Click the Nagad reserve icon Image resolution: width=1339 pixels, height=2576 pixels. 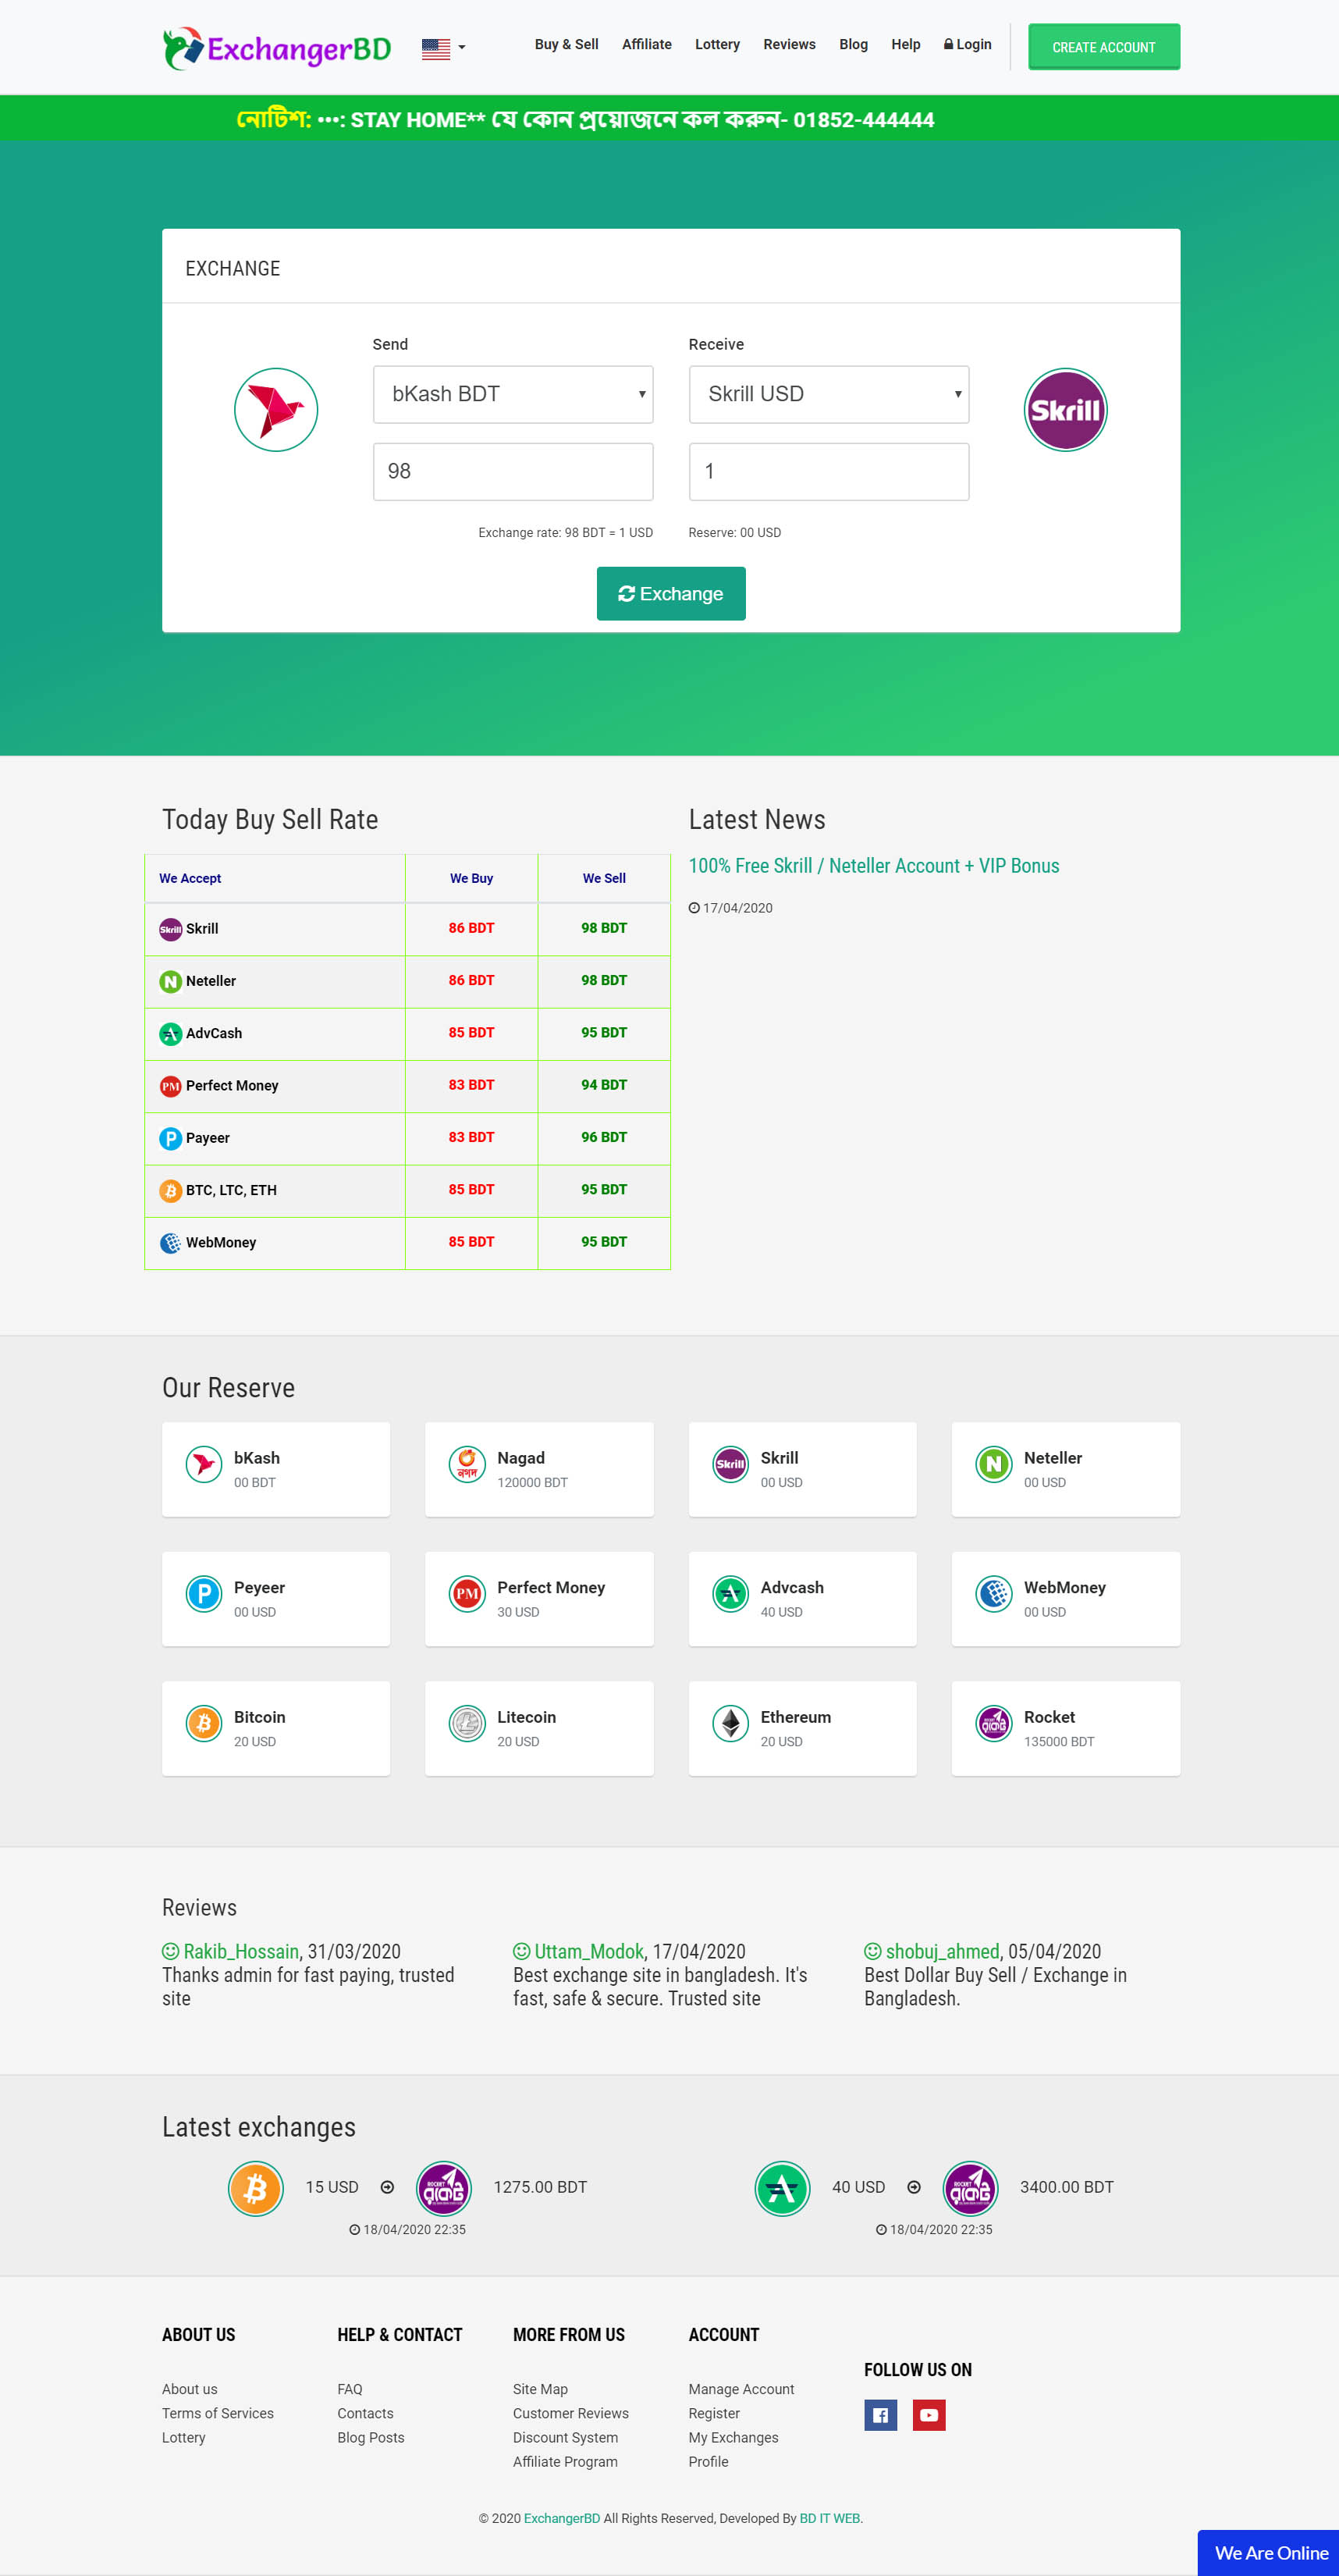pyautogui.click(x=467, y=1464)
